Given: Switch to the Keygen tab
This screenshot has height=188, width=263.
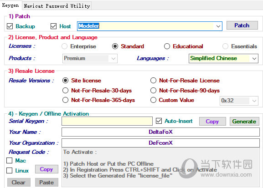Looking at the screenshot, I should coord(10,5).
